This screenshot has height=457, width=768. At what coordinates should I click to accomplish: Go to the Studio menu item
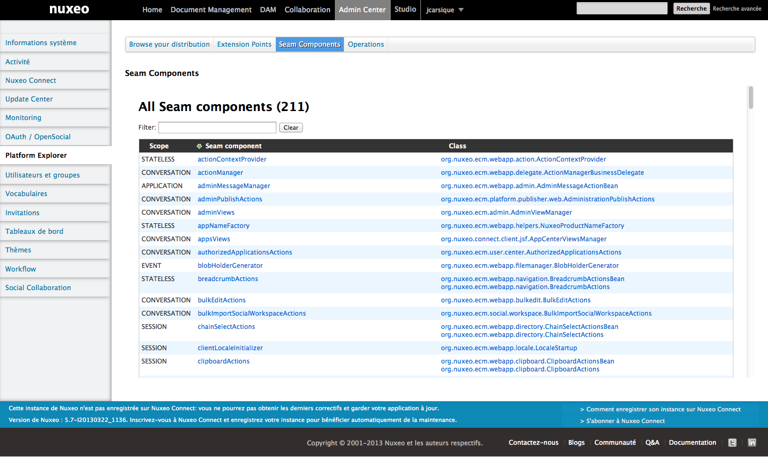coord(405,10)
